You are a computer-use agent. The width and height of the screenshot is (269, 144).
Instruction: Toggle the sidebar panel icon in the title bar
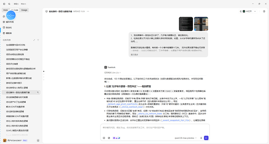(x=4, y=4)
